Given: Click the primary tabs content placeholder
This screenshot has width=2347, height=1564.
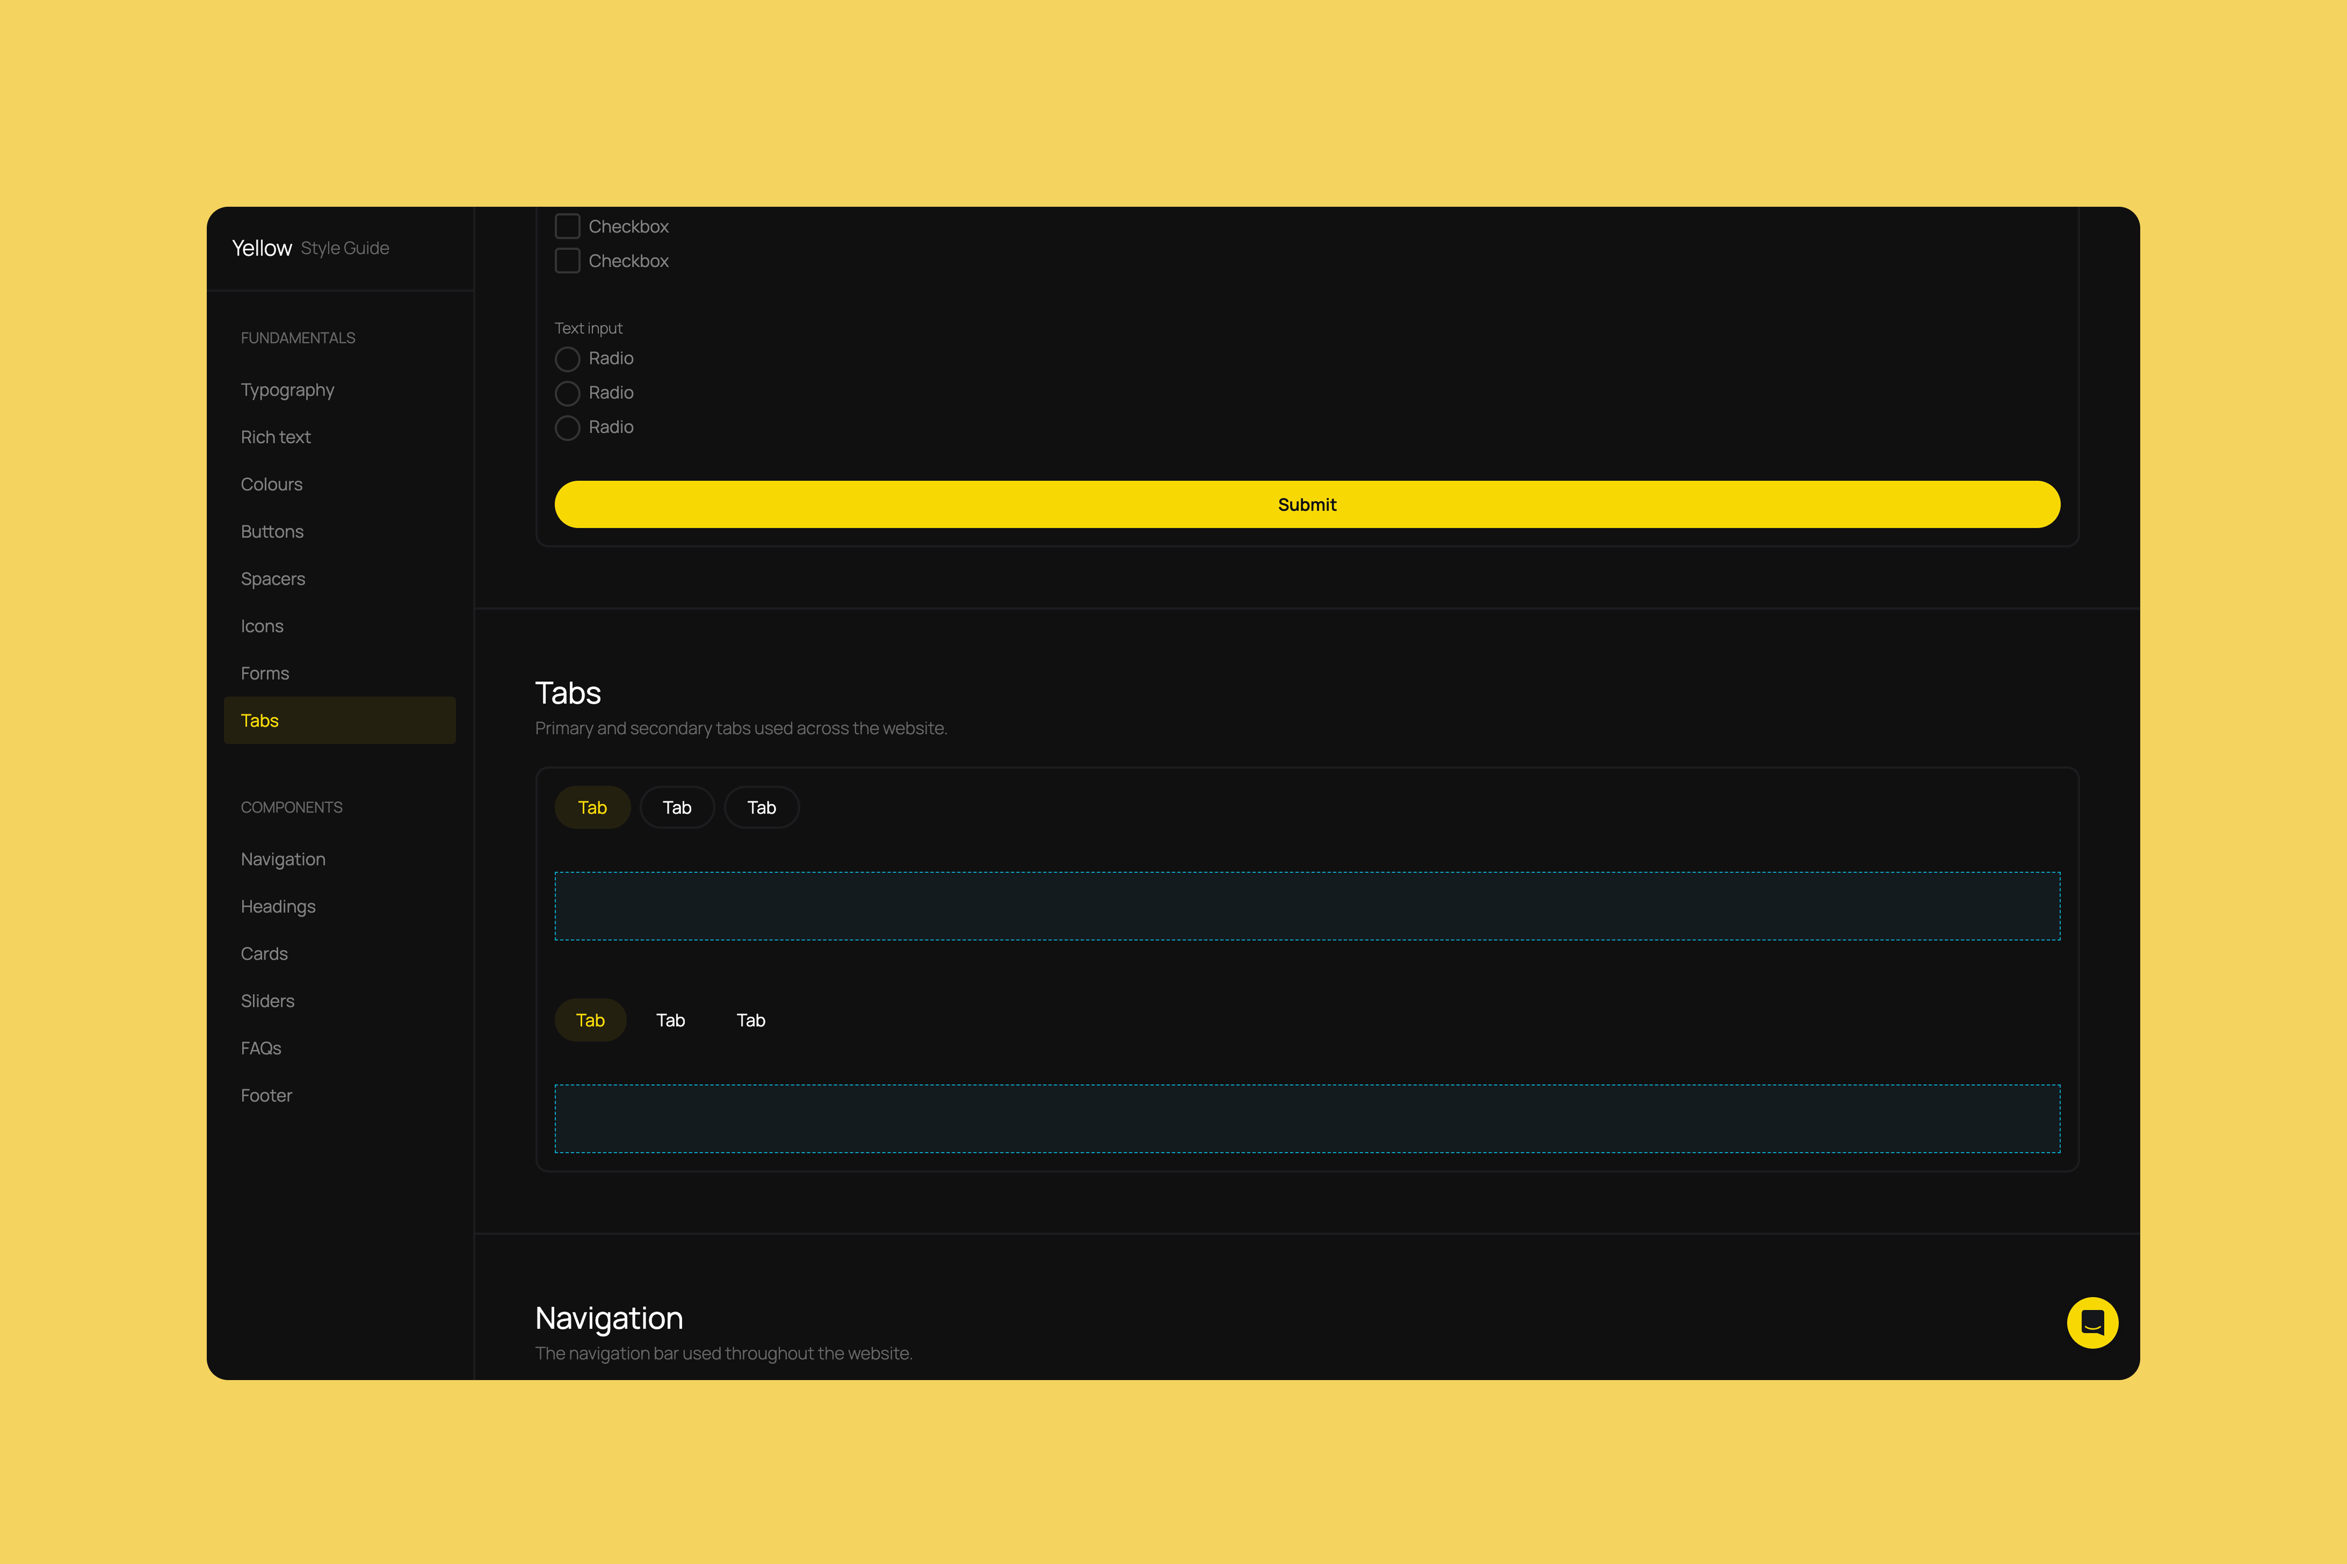Looking at the screenshot, I should click(1307, 907).
